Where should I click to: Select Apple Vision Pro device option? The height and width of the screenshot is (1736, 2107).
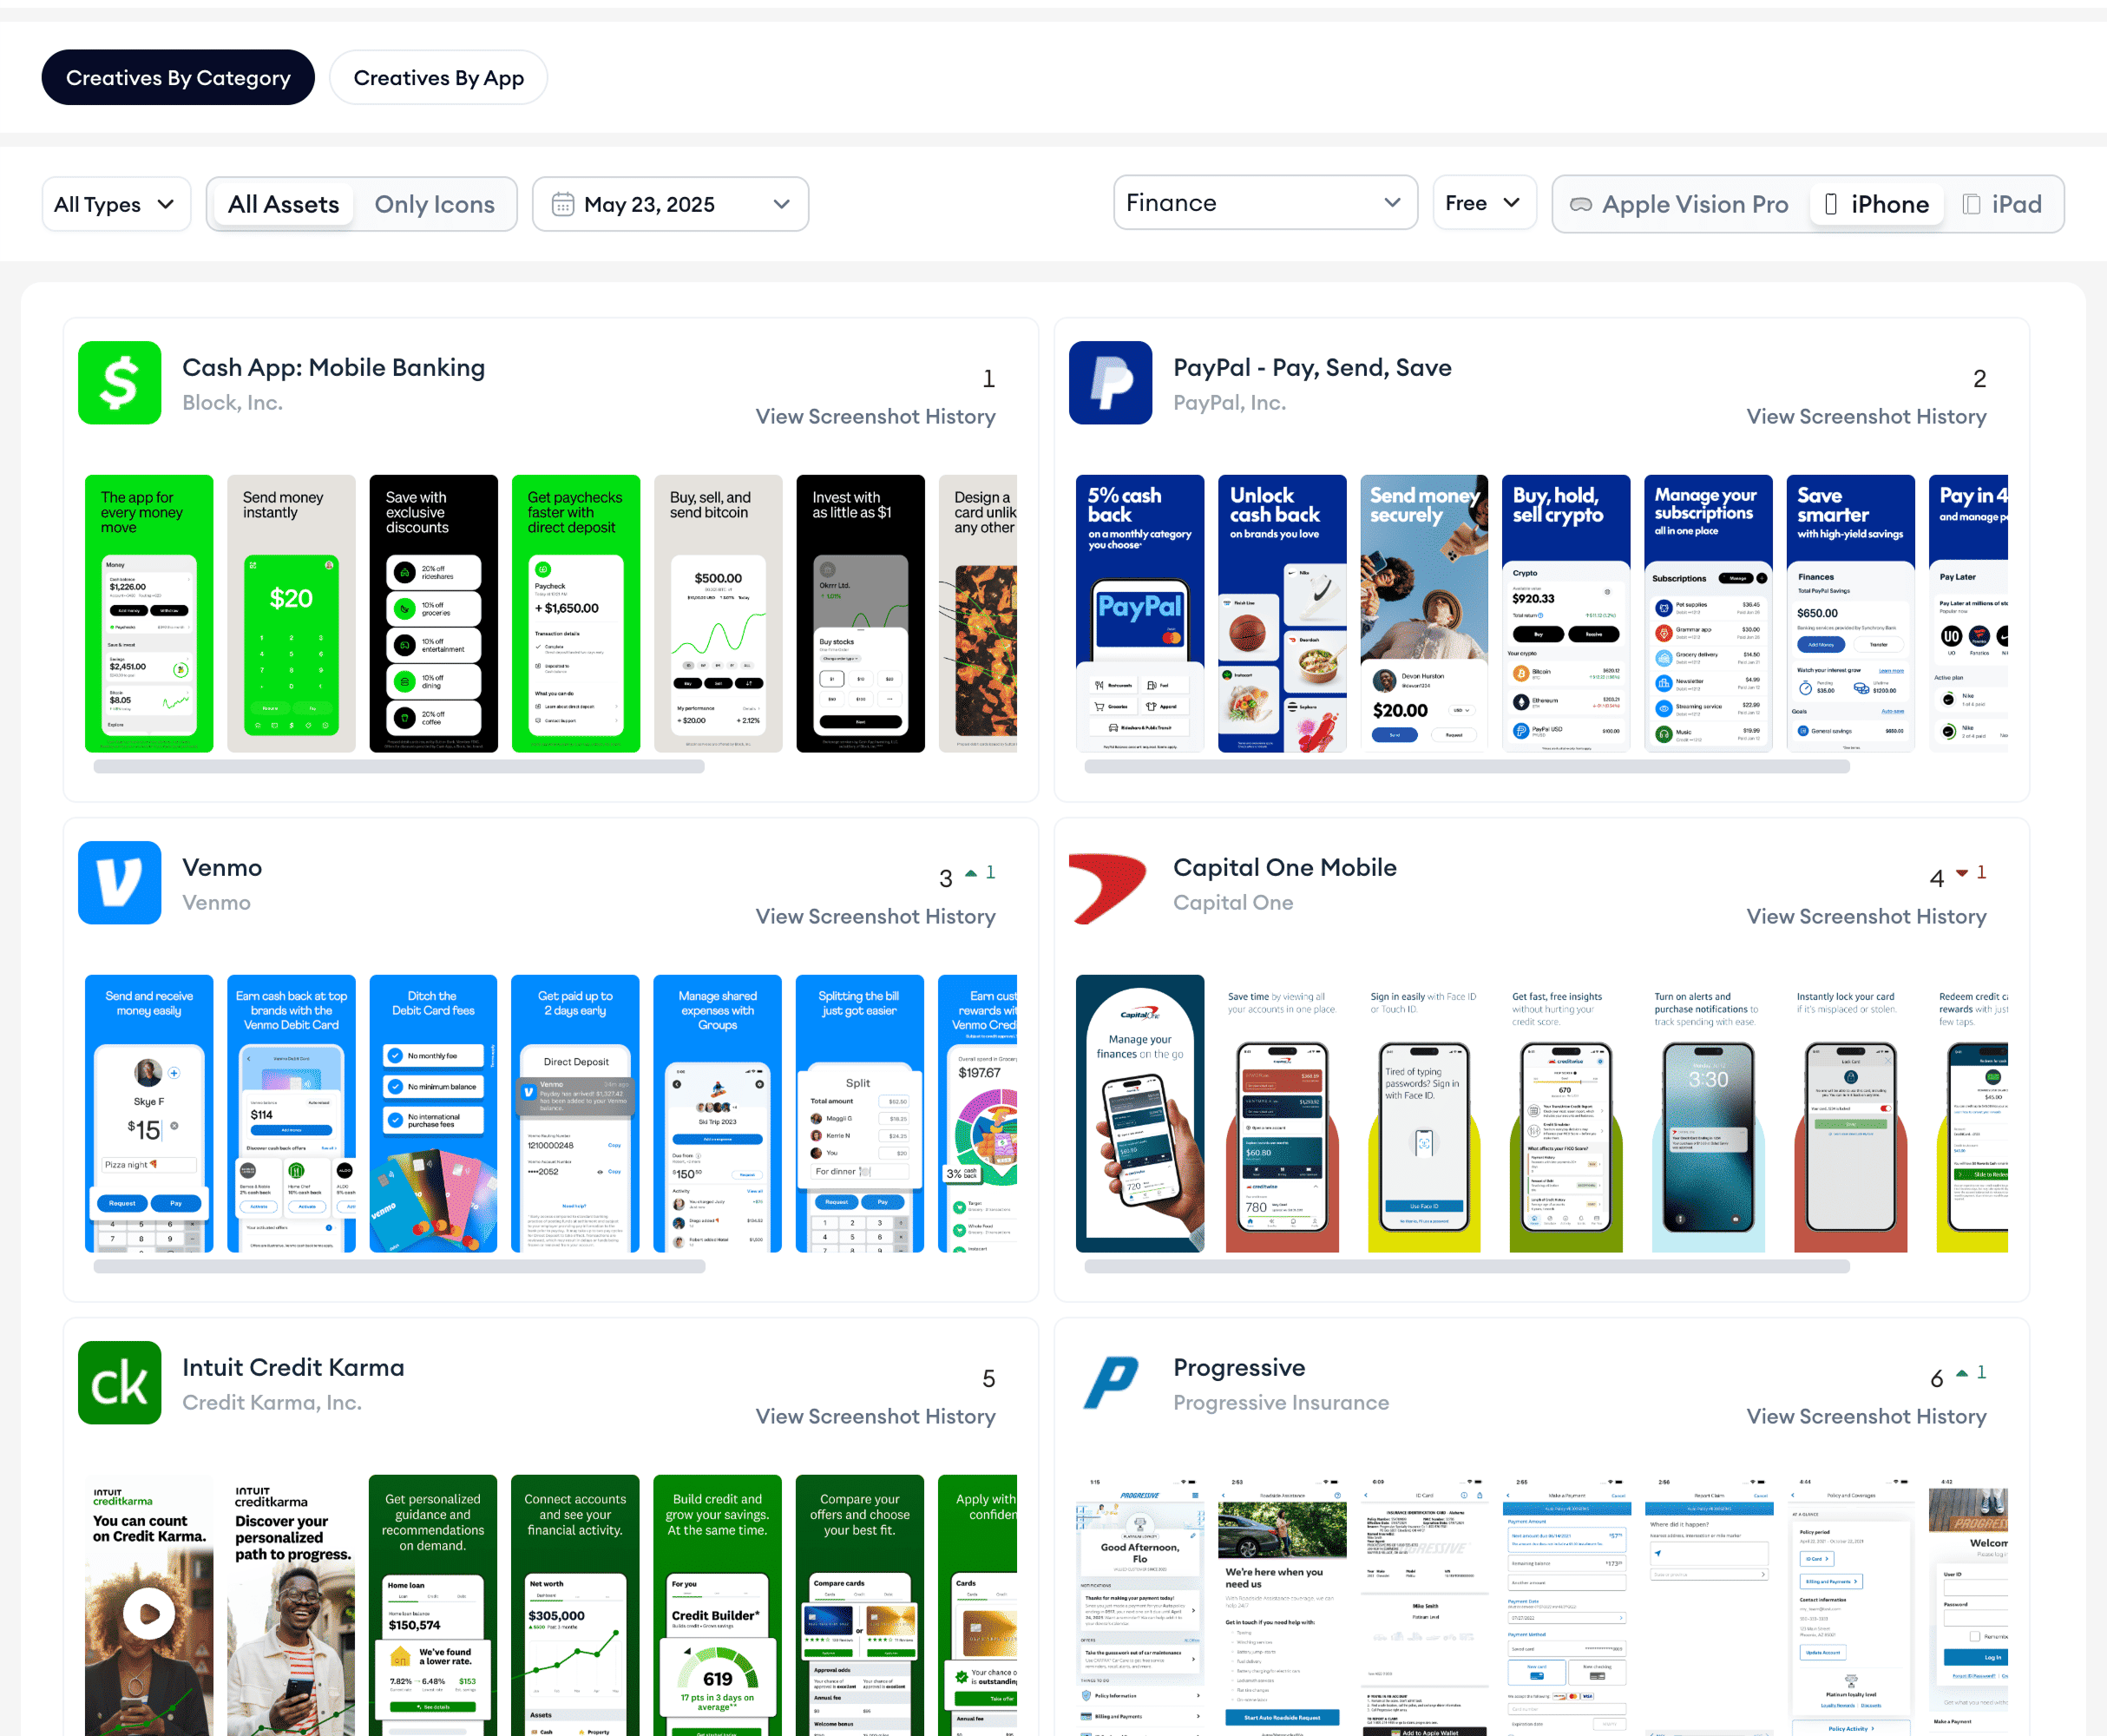click(1679, 205)
